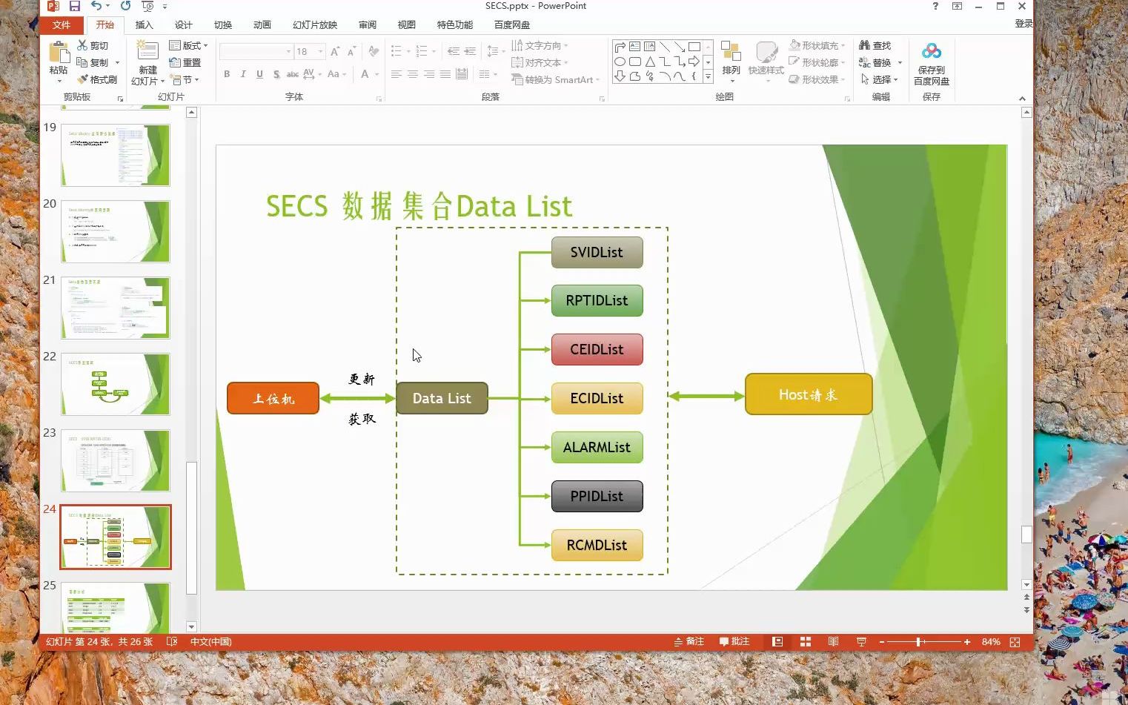The height and width of the screenshot is (705, 1128).
Task: Switch to slide sorter view icon
Action: (806, 642)
